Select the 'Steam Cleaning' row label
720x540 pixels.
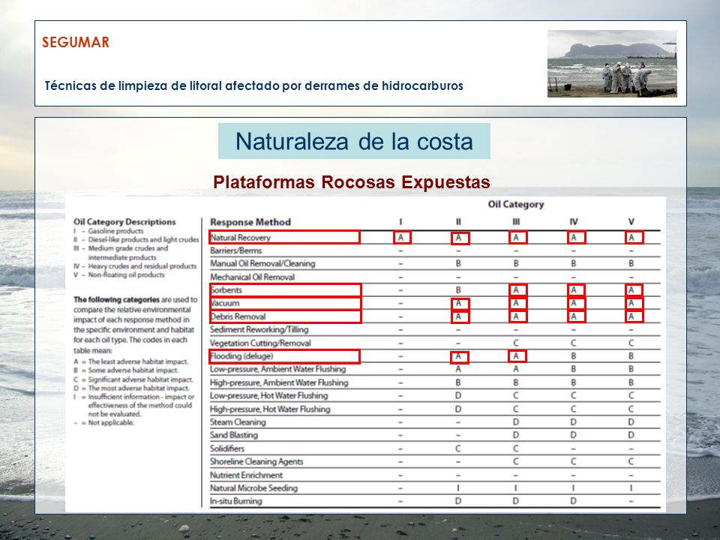pos(238,422)
